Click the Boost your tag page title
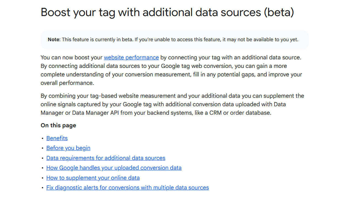The image size is (353, 198). [x=167, y=13]
